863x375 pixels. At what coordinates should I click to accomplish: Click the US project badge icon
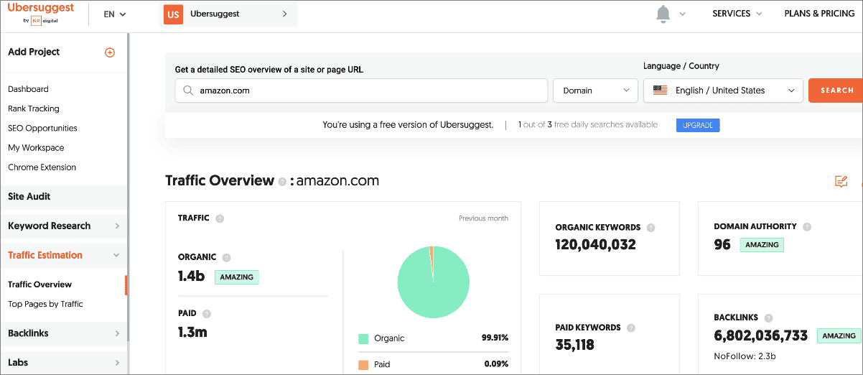pos(173,14)
